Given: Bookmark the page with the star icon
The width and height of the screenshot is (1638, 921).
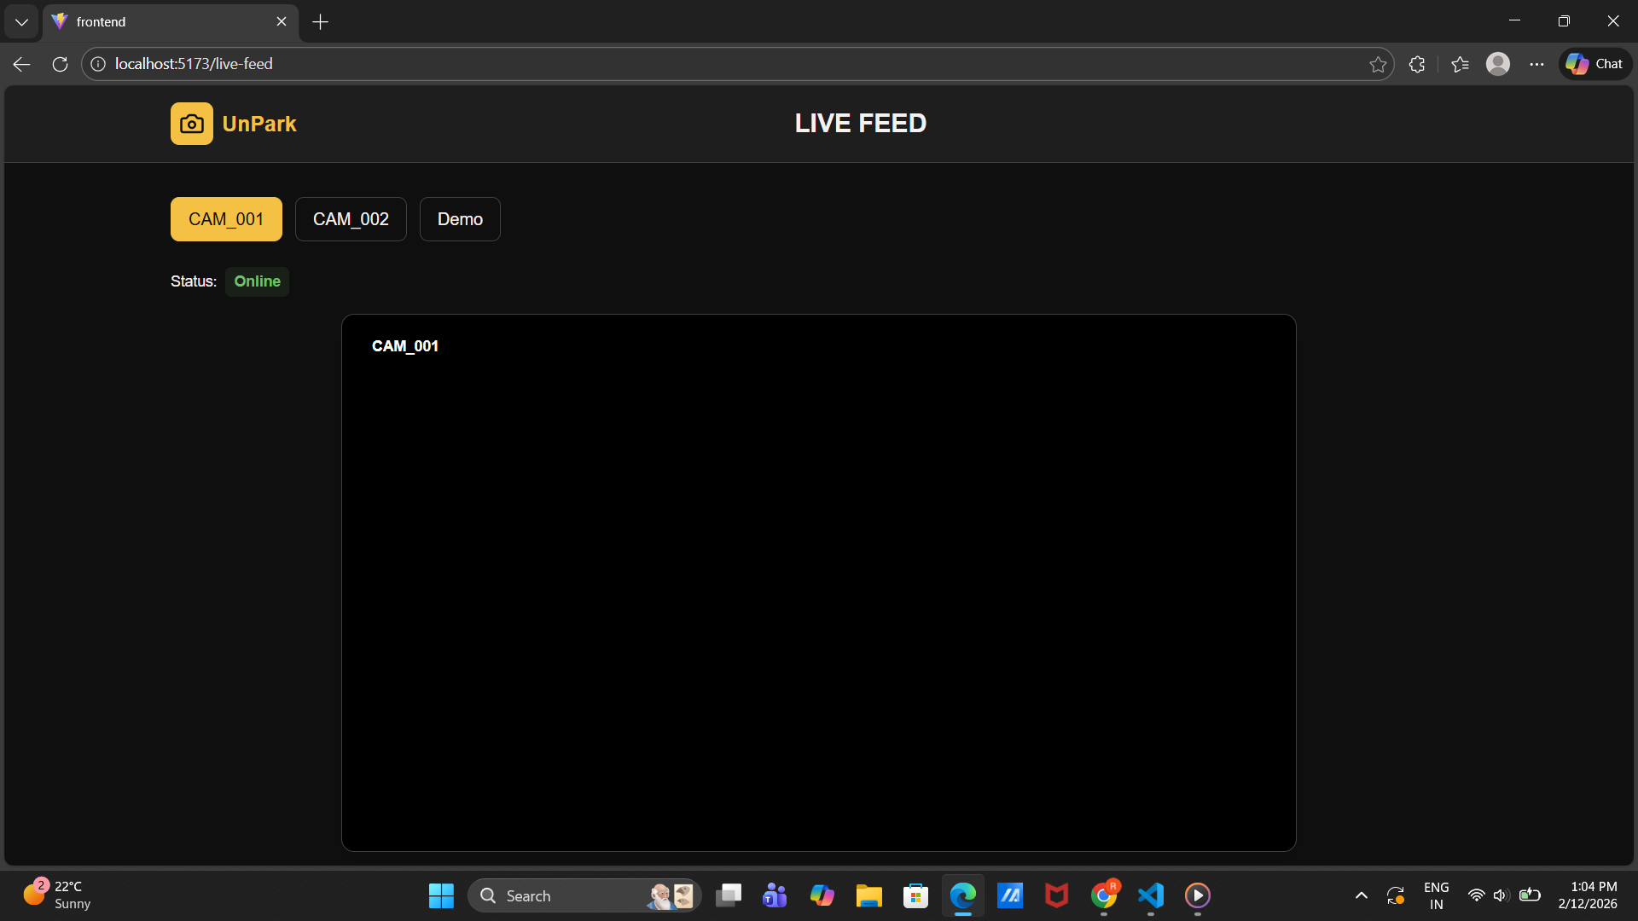Looking at the screenshot, I should pos(1378,64).
